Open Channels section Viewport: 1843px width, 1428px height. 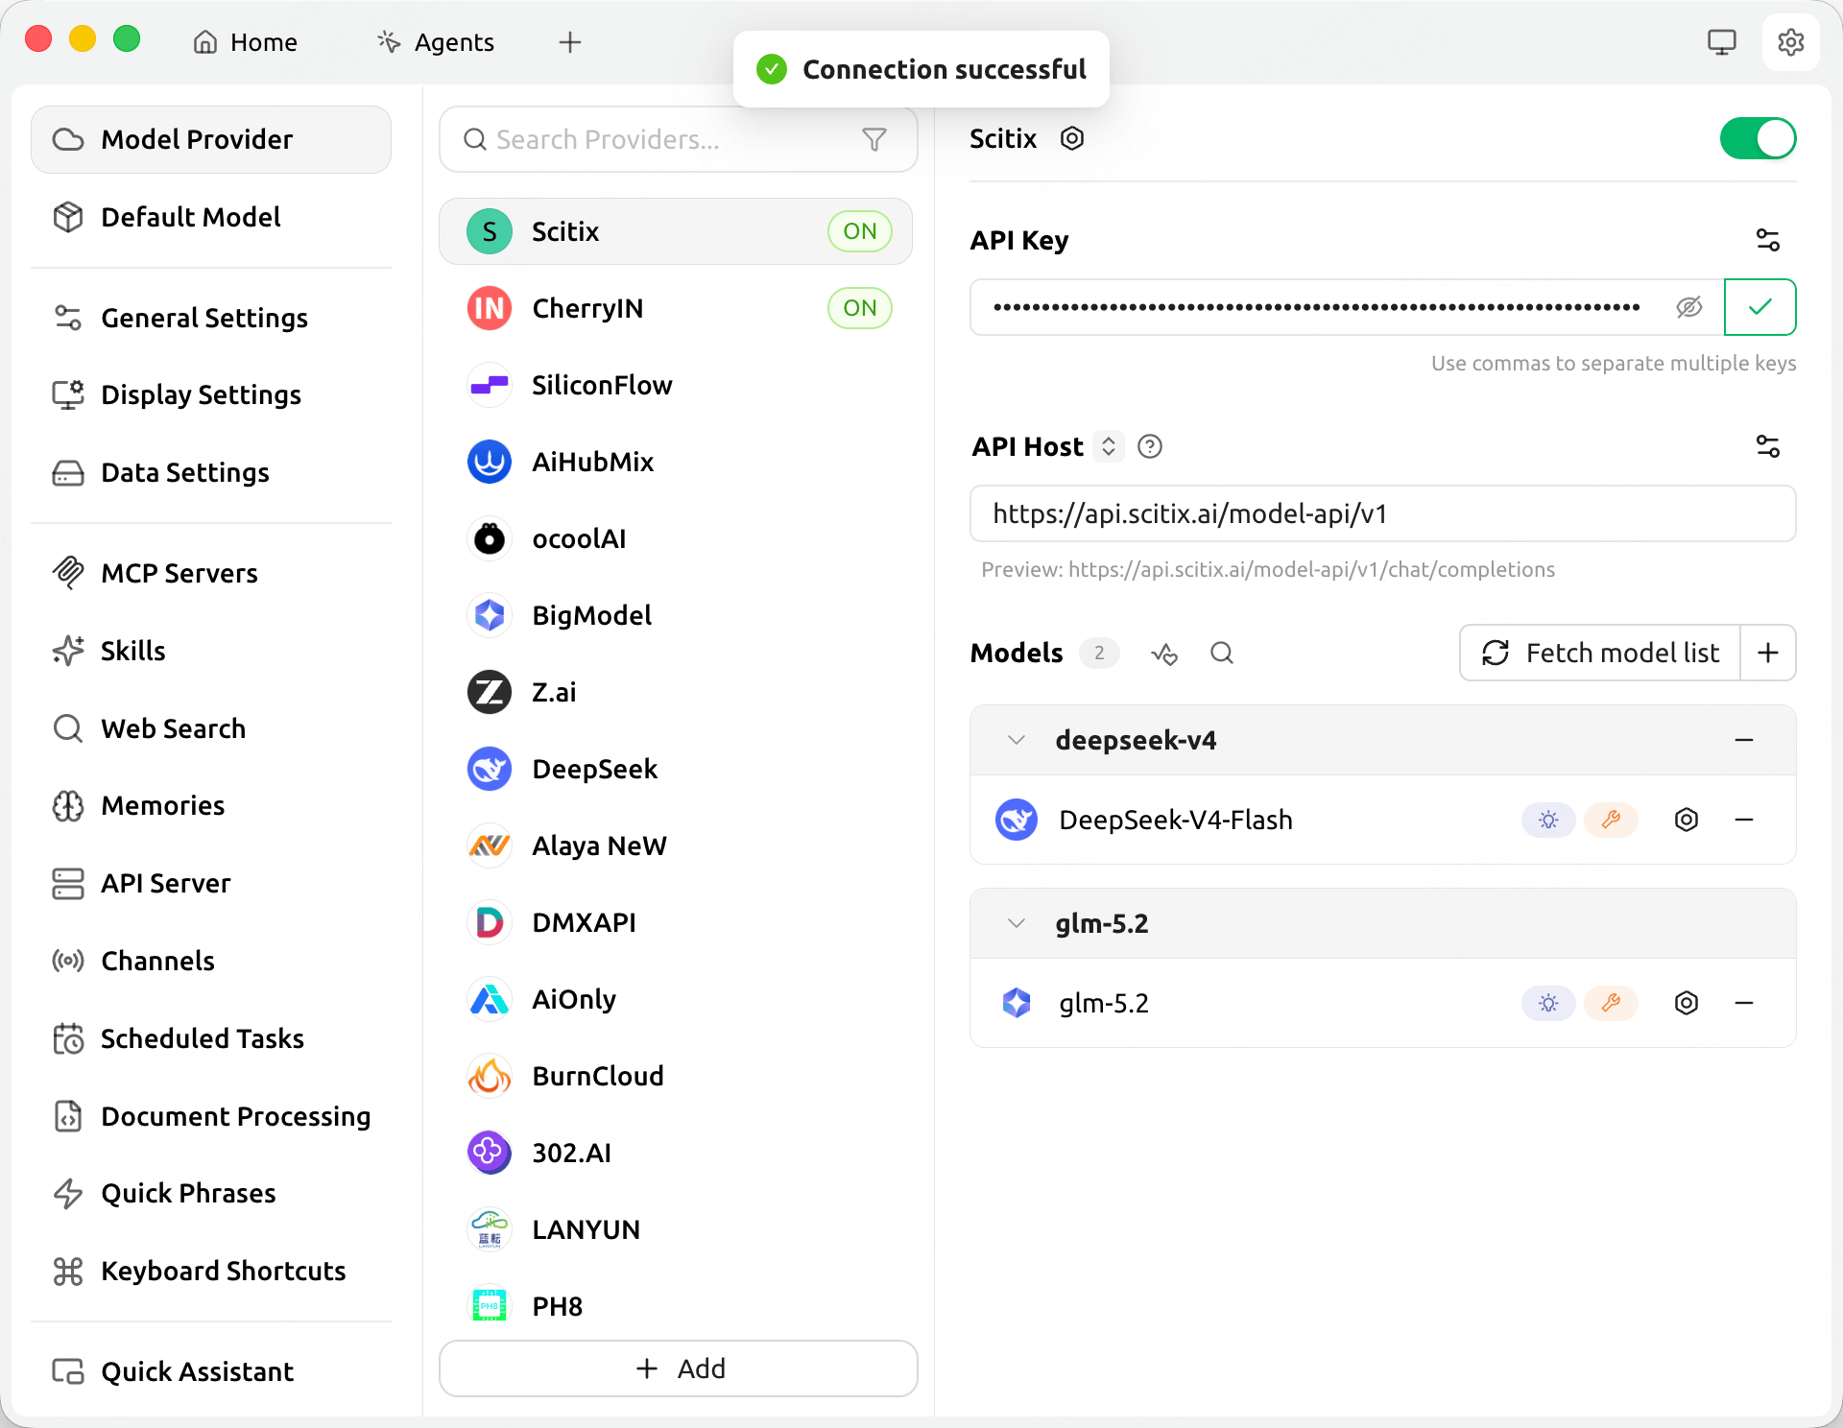coord(211,961)
